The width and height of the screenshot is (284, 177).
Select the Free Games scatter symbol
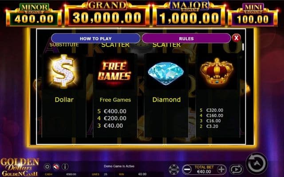pos(114,71)
